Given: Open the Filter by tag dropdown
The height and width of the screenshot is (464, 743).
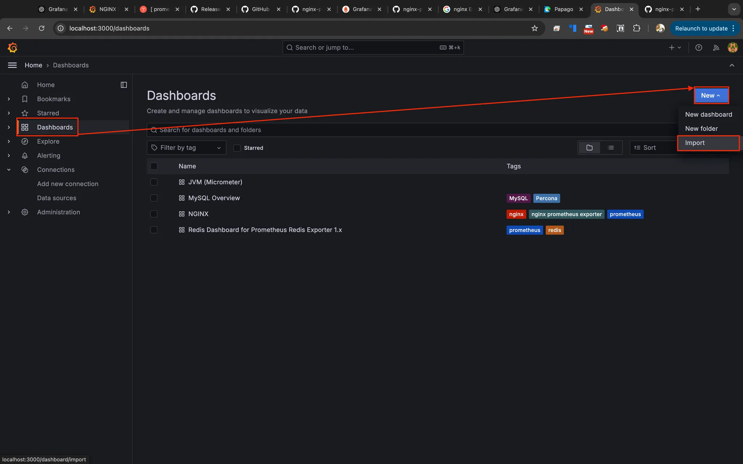Looking at the screenshot, I should coord(186,148).
